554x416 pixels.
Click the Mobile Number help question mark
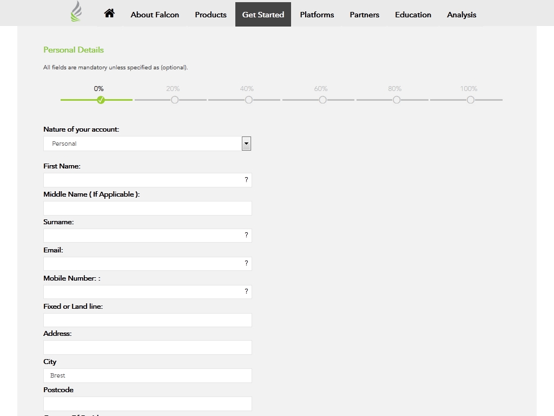(x=246, y=291)
